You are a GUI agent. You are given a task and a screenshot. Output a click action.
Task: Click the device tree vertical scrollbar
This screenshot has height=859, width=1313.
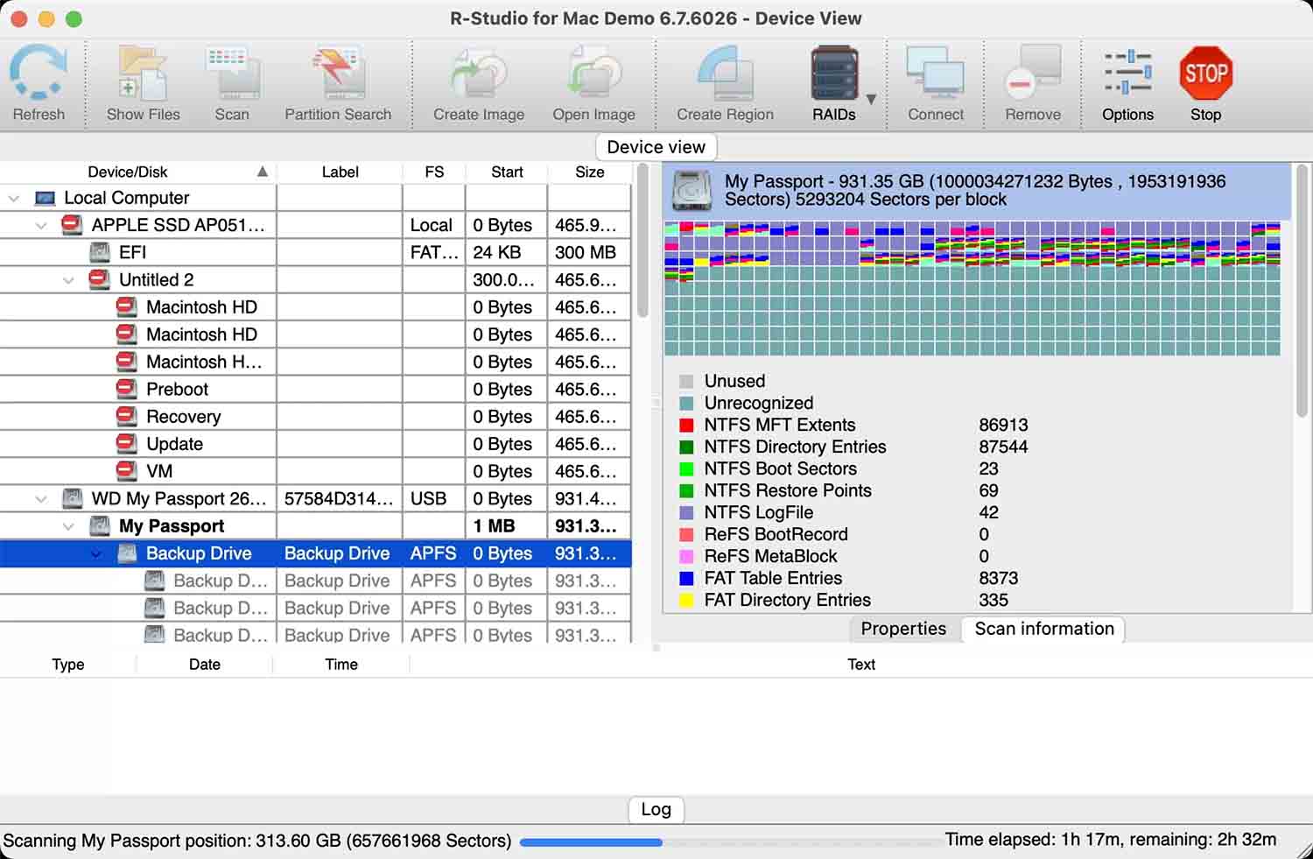(x=643, y=241)
